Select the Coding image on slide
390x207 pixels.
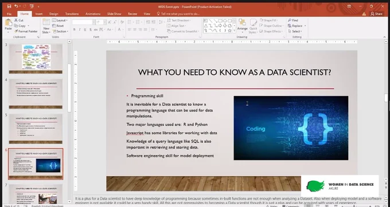[x=291, y=128]
